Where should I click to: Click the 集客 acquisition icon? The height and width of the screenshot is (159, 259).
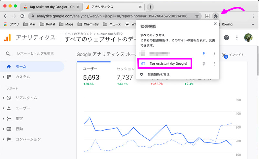(x=9, y=119)
